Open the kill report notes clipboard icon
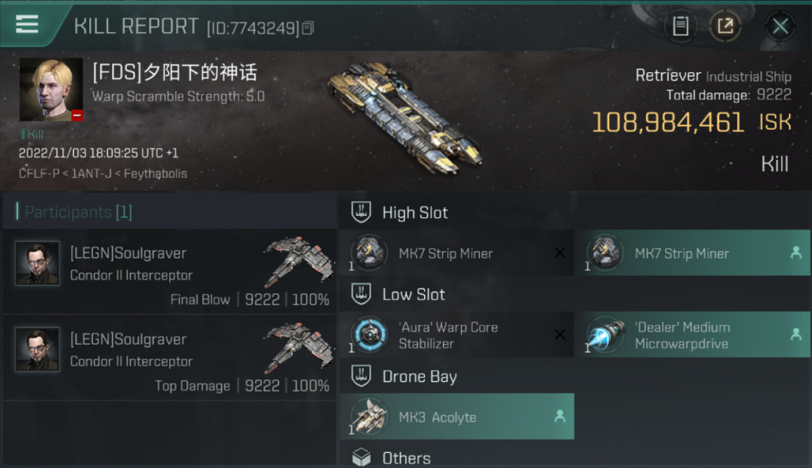This screenshot has width=812, height=468. [x=680, y=26]
